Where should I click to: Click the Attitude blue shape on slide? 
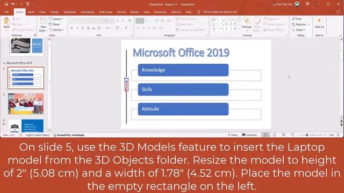(183, 109)
